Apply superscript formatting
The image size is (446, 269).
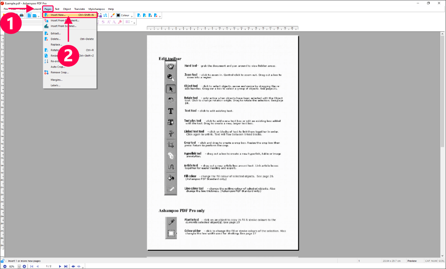[x=109, y=22]
